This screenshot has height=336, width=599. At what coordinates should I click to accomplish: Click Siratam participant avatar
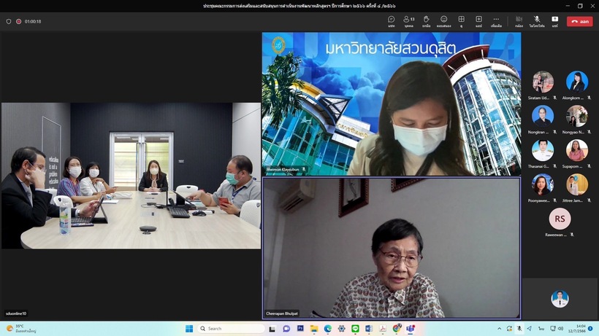click(543, 82)
